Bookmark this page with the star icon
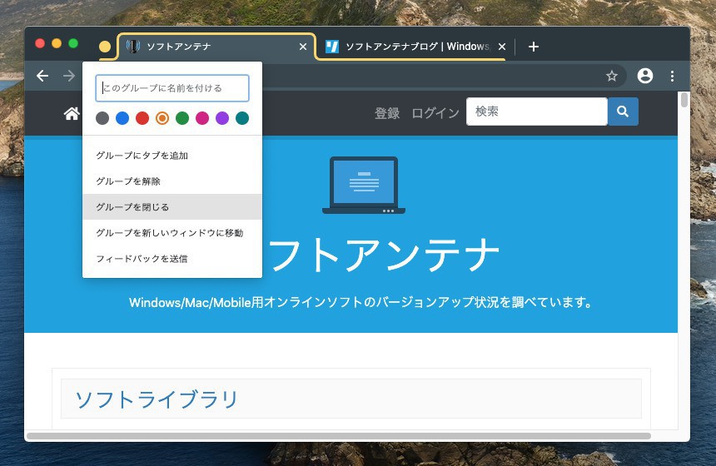 click(612, 76)
